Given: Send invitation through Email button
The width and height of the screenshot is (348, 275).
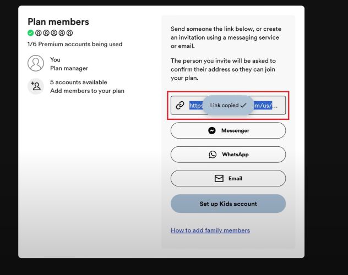Looking at the screenshot, I should [x=228, y=178].
